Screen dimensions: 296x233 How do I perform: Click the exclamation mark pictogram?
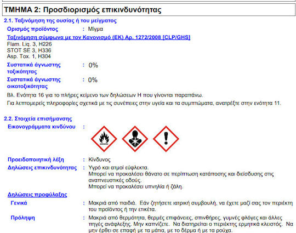click(166, 139)
